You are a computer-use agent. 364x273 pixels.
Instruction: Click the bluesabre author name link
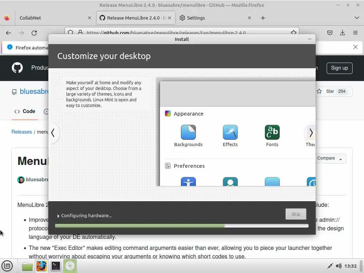(x=37, y=180)
